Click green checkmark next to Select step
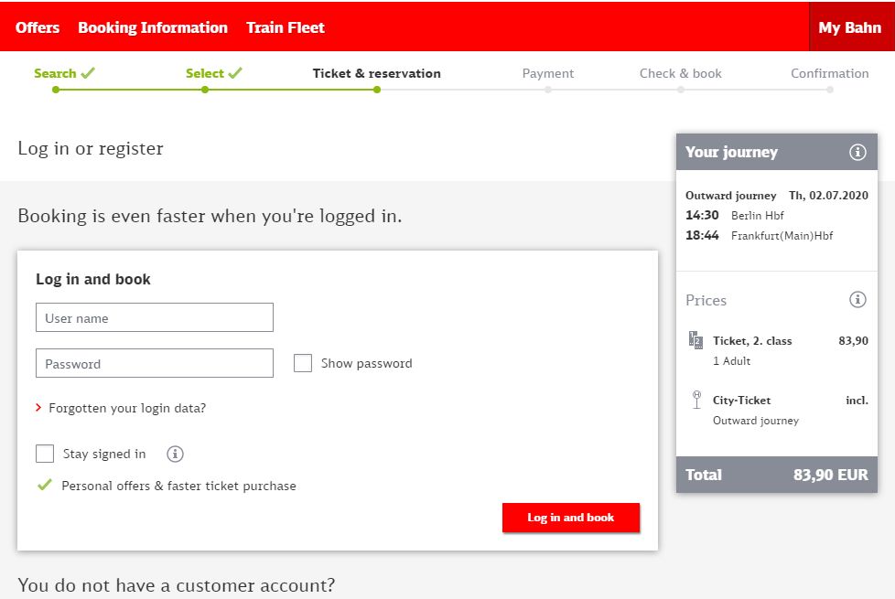This screenshot has height=599, width=895. [x=235, y=73]
